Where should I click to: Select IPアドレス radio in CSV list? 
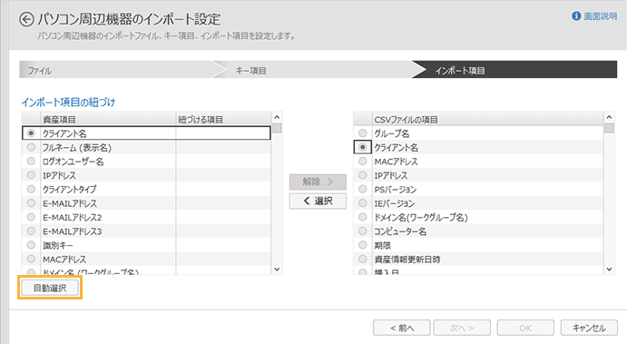[x=363, y=175]
